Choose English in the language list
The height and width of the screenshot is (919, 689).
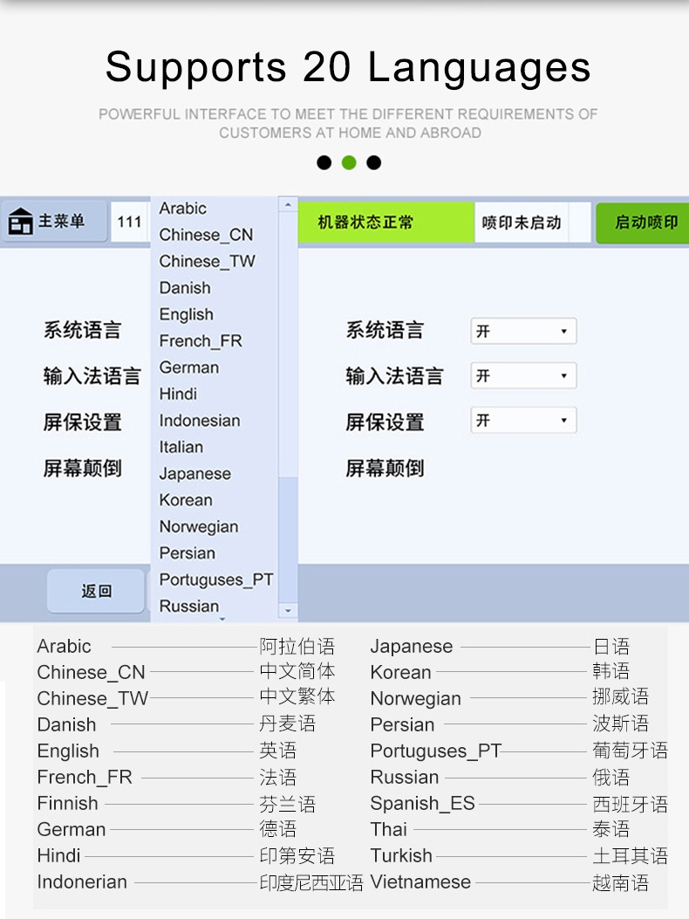tap(186, 314)
